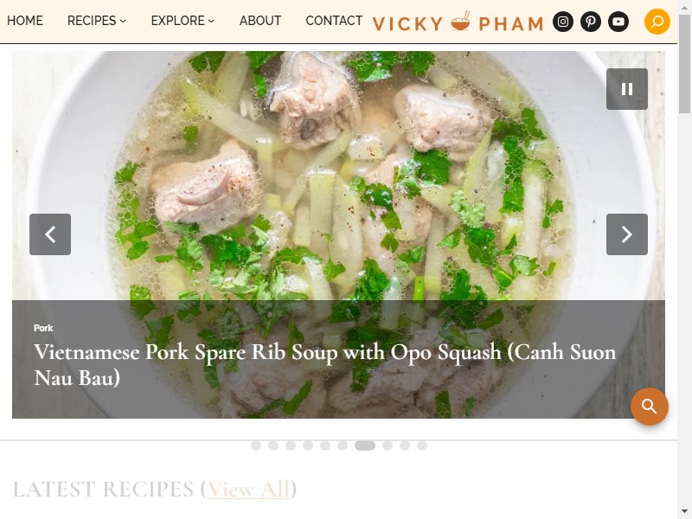Pause the slideshow autoplay

click(x=626, y=89)
